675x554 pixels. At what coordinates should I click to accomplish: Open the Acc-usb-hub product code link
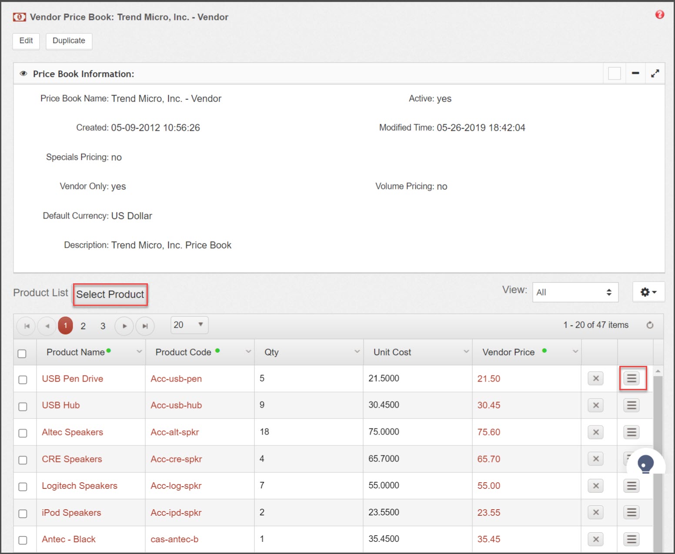tap(176, 405)
